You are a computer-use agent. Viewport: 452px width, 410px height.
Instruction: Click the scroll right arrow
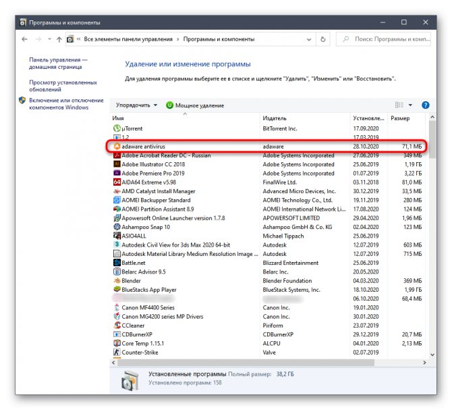(424, 363)
